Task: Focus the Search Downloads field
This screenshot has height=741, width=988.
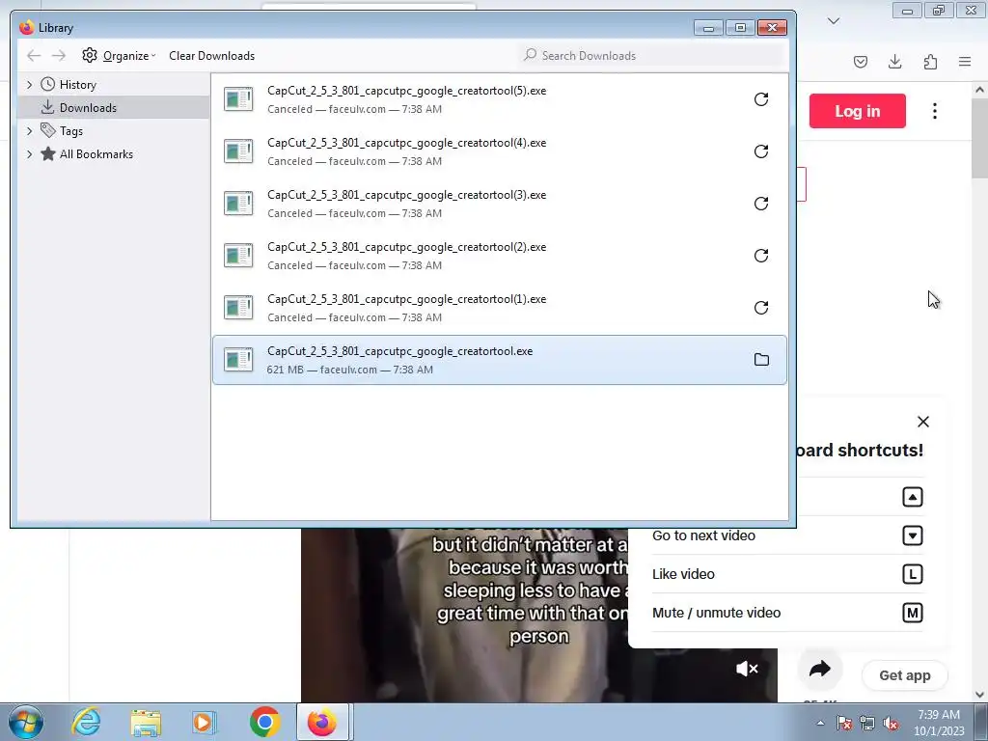Action: pyautogui.click(x=652, y=55)
